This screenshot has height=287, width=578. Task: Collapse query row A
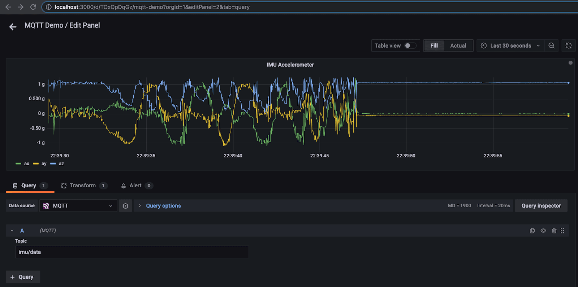(x=12, y=231)
